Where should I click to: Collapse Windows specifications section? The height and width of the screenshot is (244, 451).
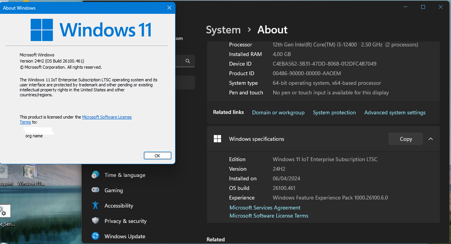tap(431, 139)
